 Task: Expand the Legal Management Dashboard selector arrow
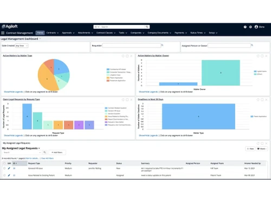click(40, 39)
